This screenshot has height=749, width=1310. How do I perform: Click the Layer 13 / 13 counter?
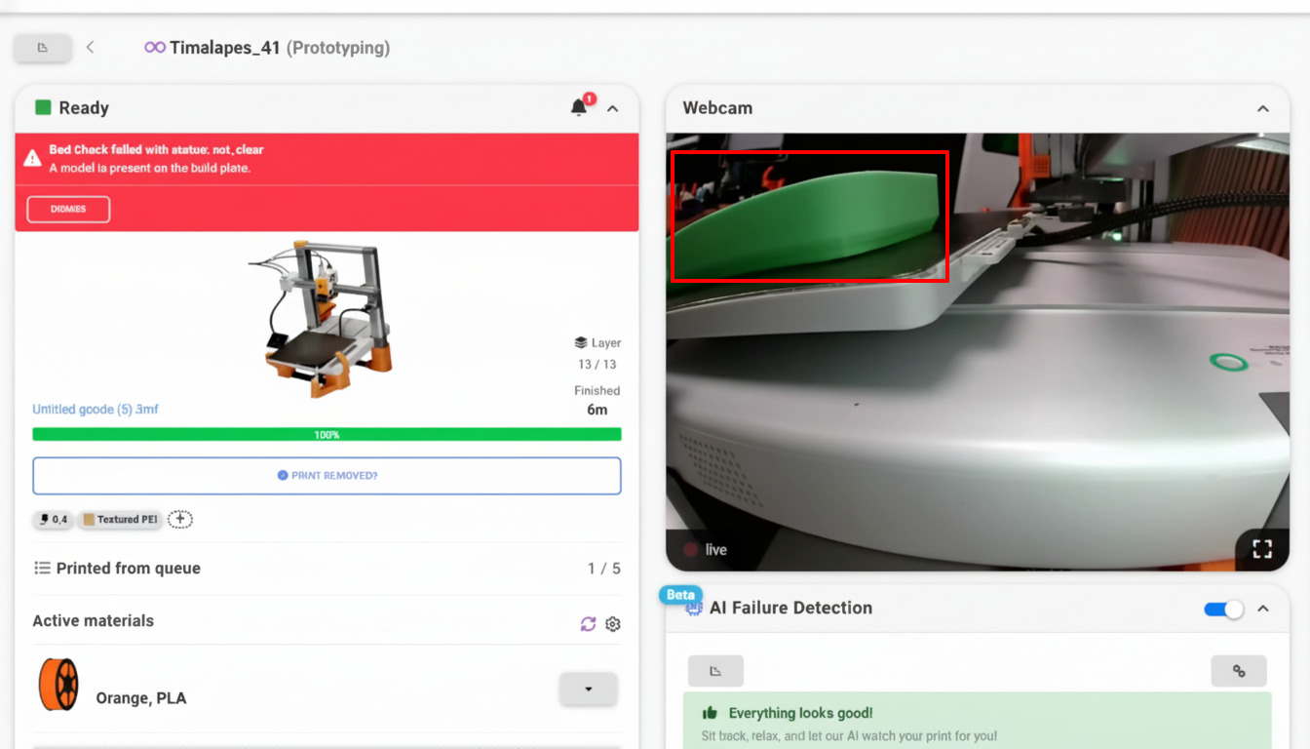(597, 353)
